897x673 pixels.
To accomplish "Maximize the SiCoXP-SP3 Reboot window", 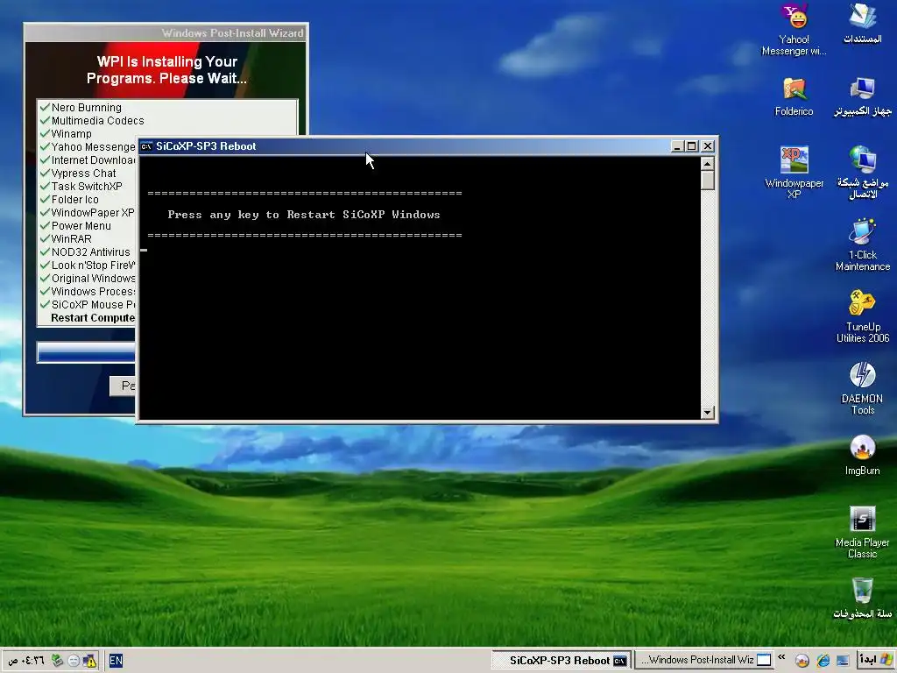I will tap(692, 146).
